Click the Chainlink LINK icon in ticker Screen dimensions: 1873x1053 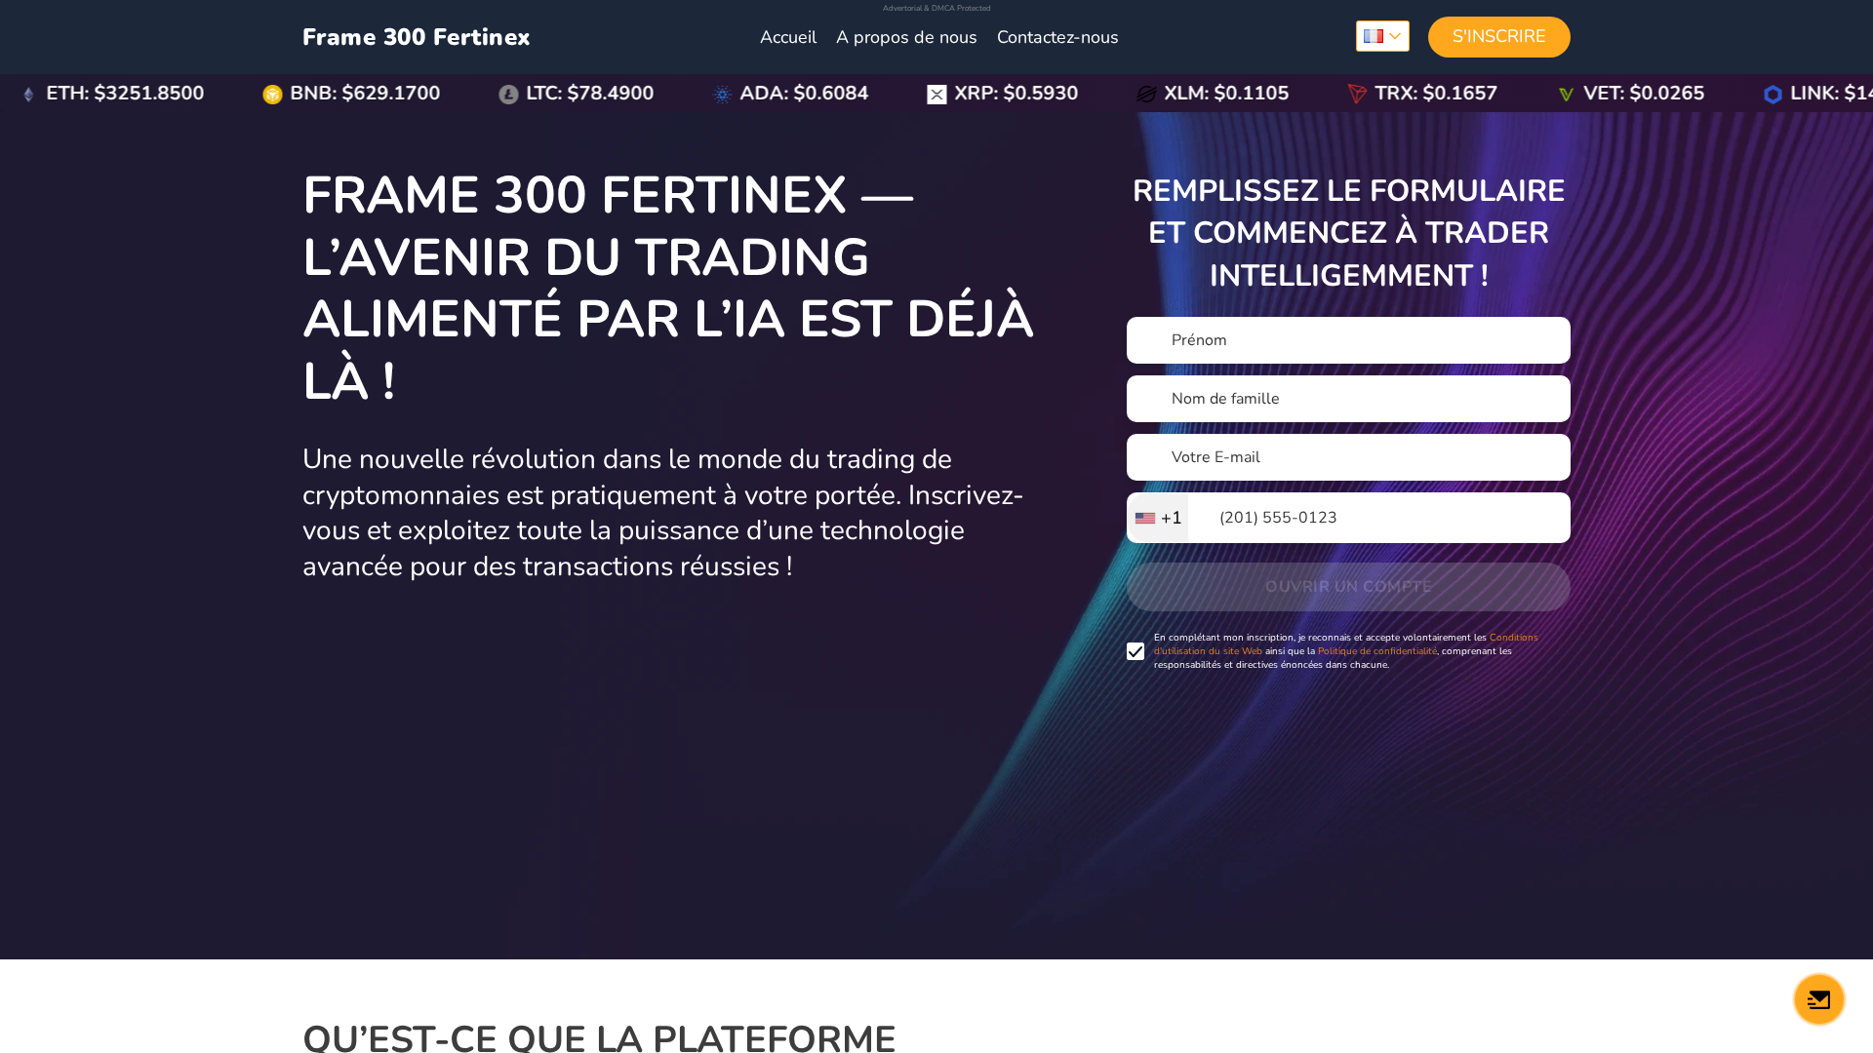(1773, 95)
